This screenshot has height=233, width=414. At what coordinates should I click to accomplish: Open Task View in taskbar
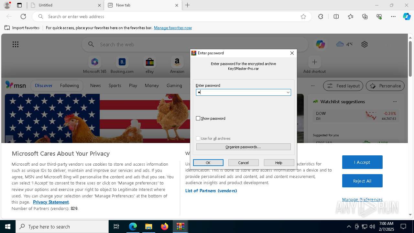point(116,227)
